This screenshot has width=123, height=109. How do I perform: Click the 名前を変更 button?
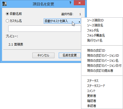(x=70, y=55)
